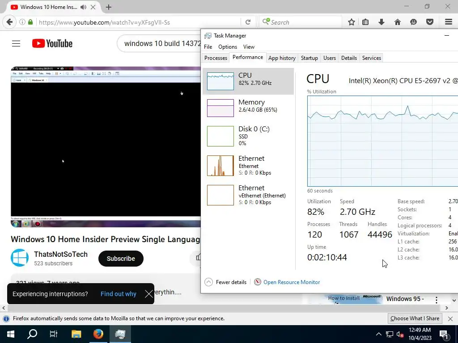Click the Windows Start button
The image size is (458, 343).
tap(11, 334)
